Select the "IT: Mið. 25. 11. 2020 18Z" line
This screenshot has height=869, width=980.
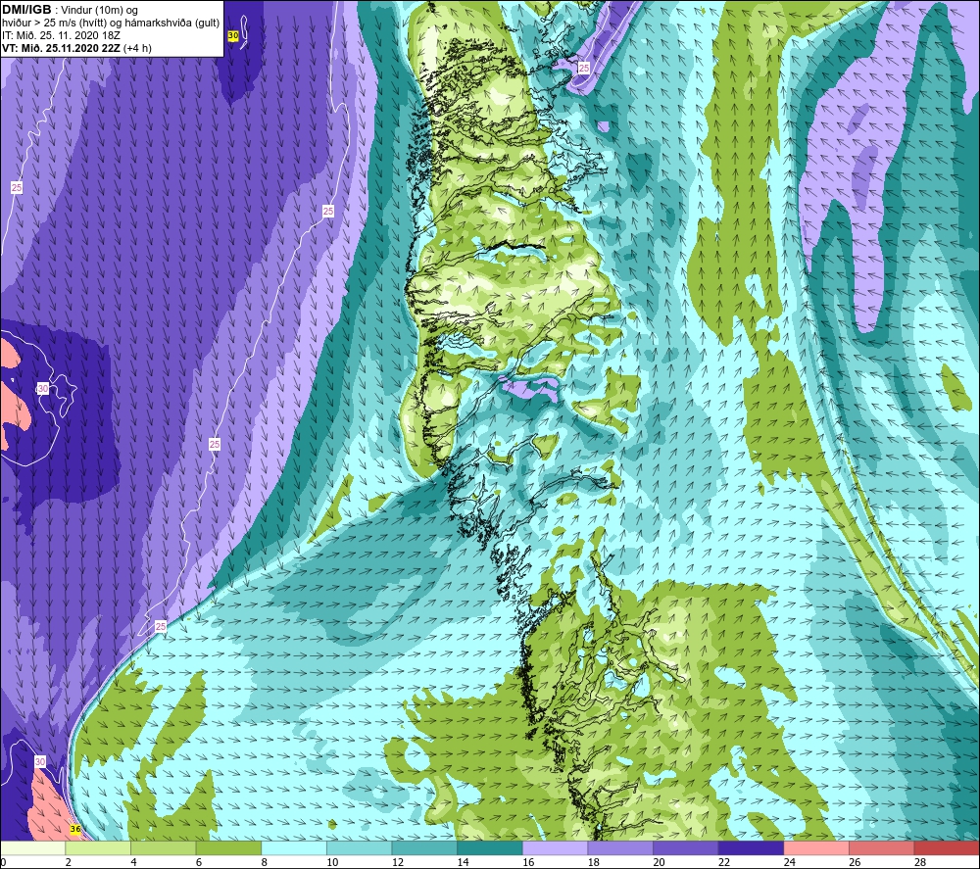coord(61,35)
